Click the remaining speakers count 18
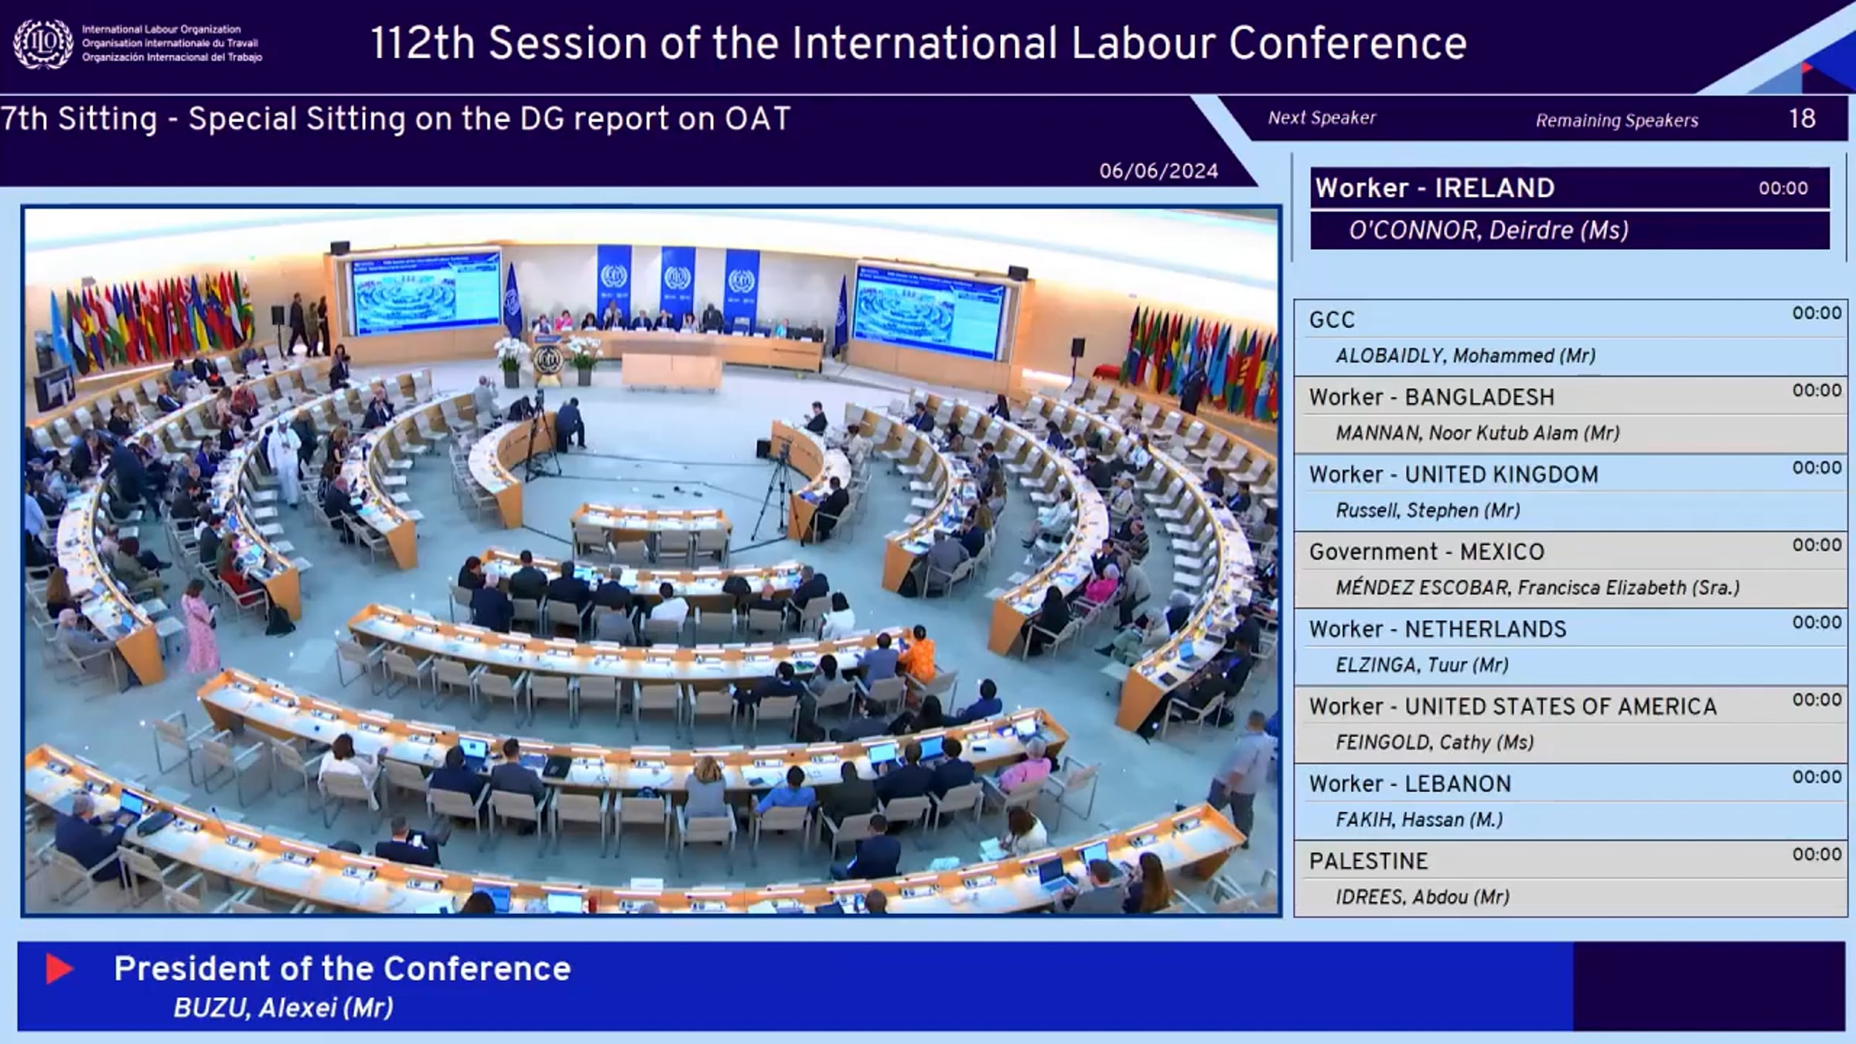 1802,118
